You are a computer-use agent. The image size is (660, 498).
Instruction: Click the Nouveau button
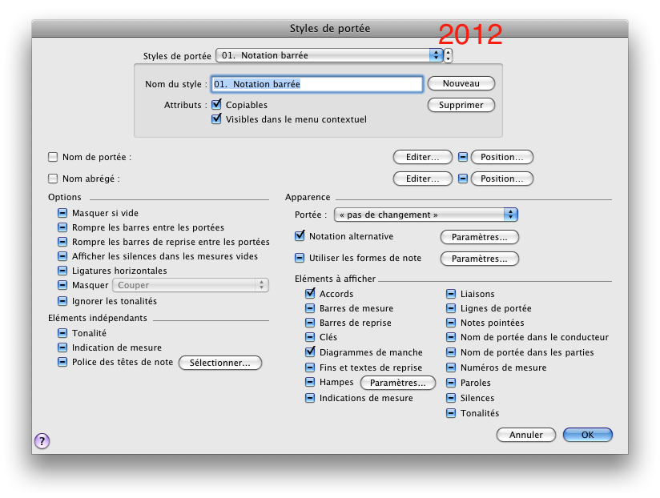pos(461,83)
